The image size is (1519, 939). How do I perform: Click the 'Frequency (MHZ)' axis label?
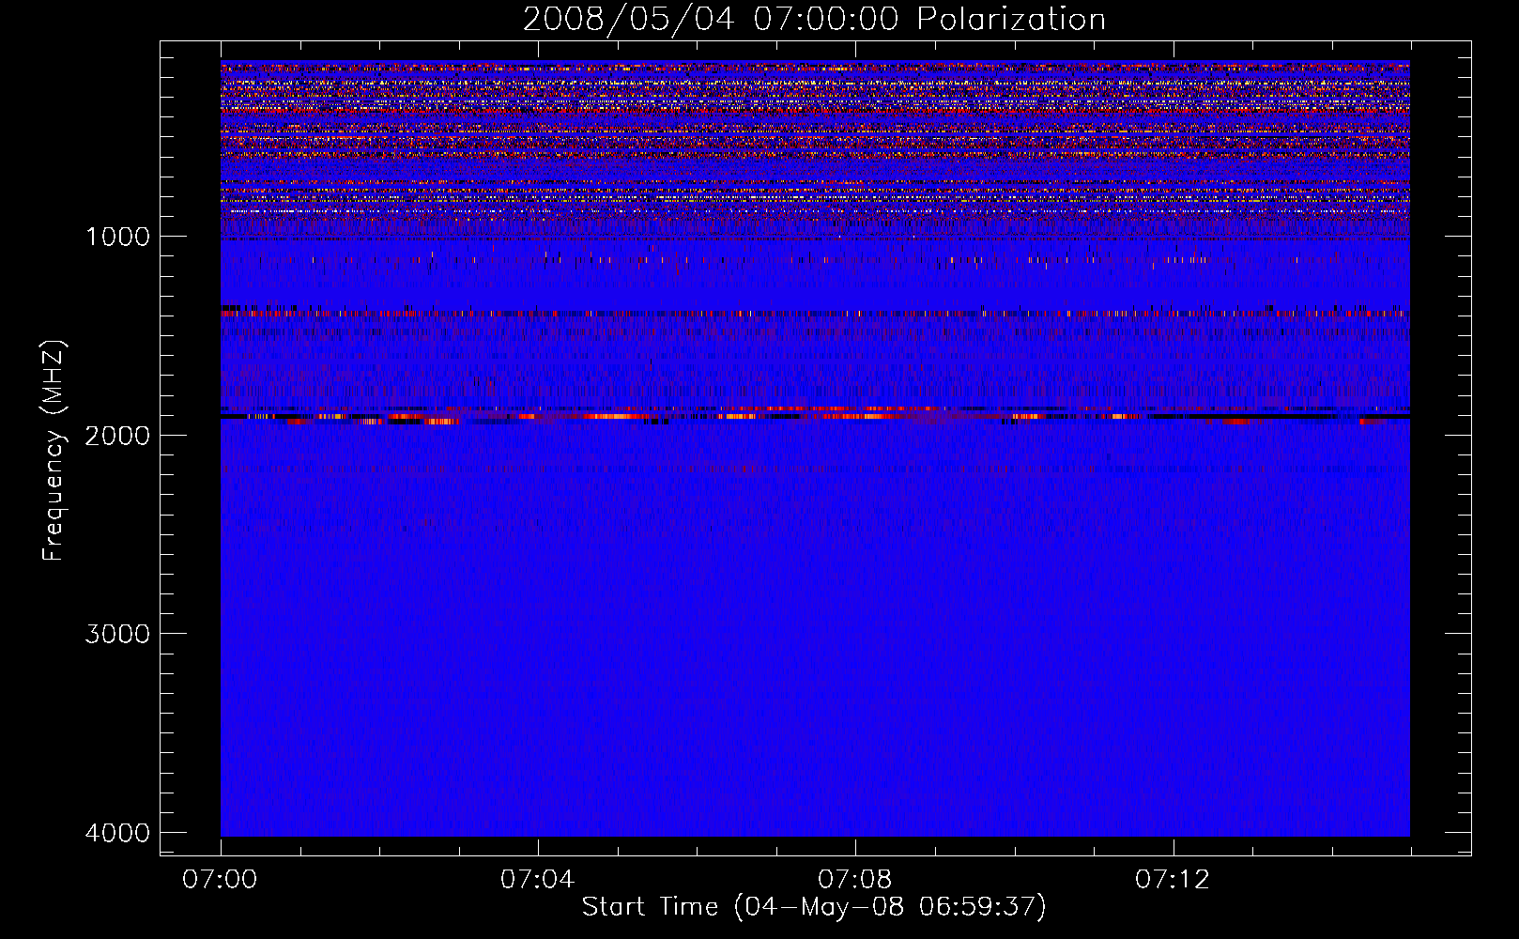click(x=54, y=451)
